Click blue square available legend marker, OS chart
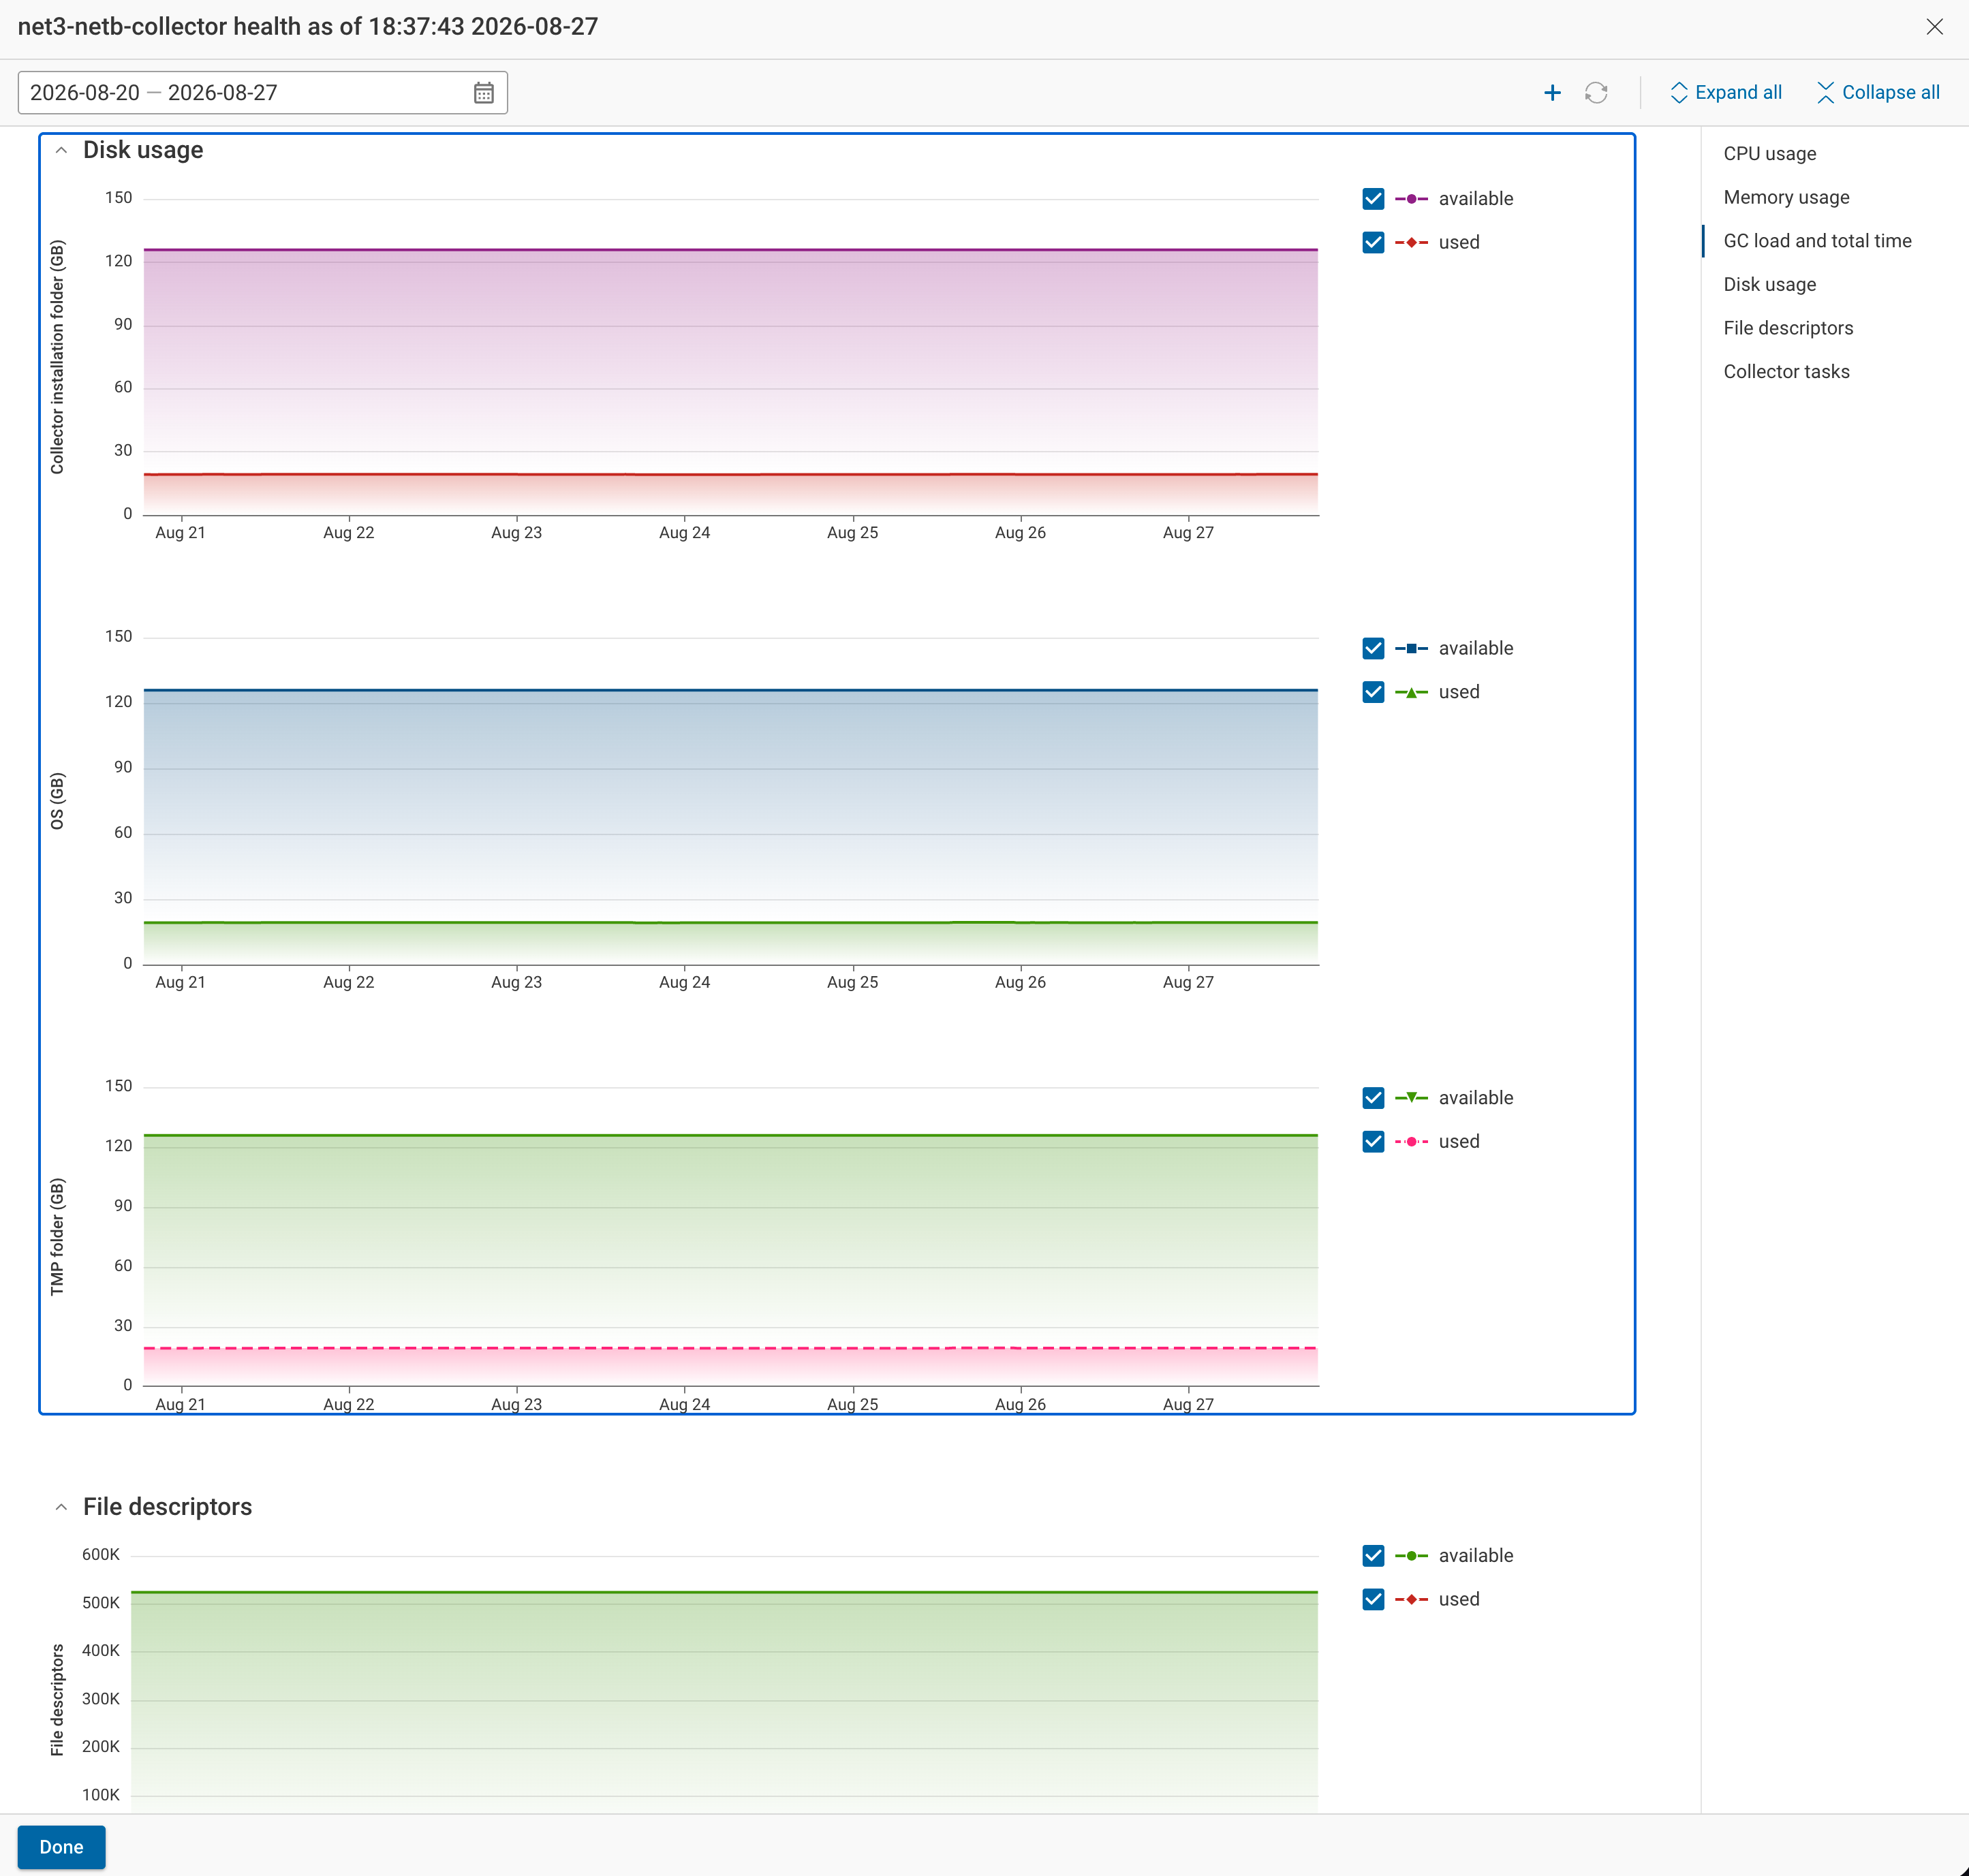This screenshot has width=1969, height=1876. click(1411, 648)
